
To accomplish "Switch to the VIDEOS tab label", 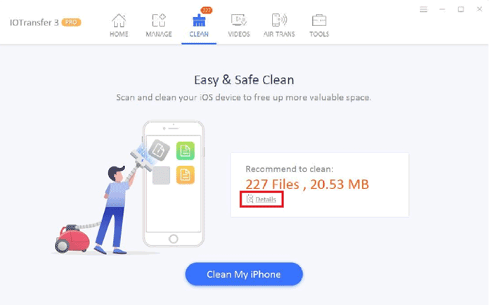I will (239, 34).
